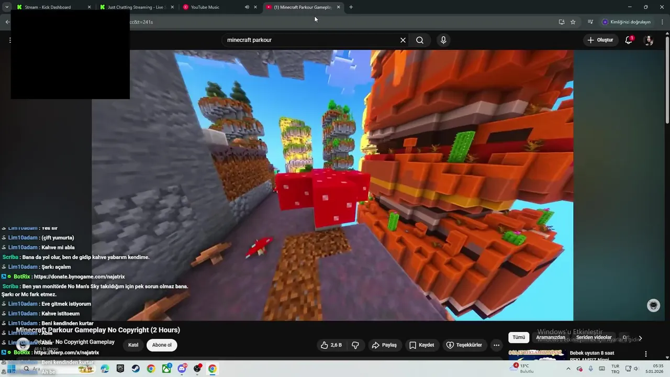The width and height of the screenshot is (670, 377).
Task: Click the Kaydet save button
Action: point(422,345)
